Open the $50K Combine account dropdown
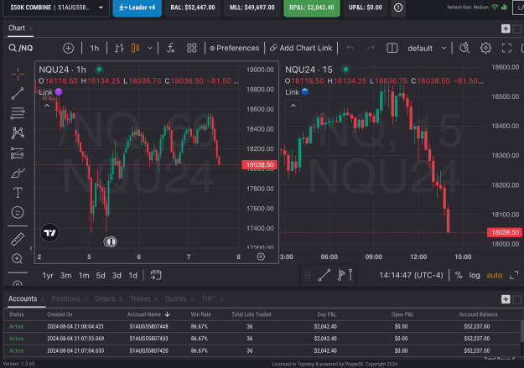The height and width of the screenshot is (368, 524). pos(56,8)
